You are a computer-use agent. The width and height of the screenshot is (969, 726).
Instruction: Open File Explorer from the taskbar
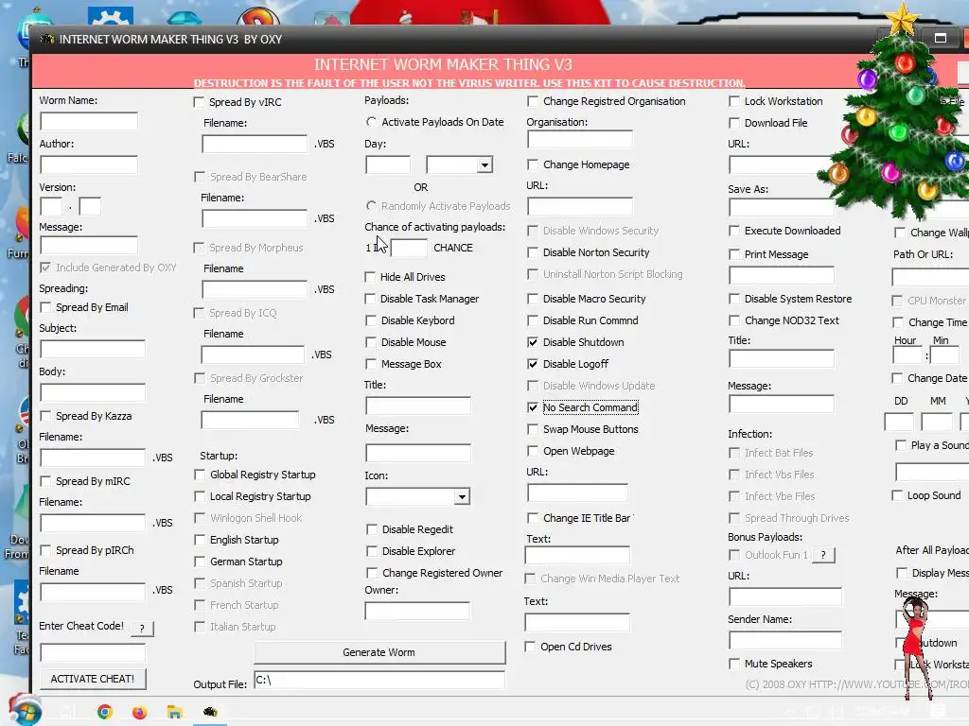coord(174,712)
